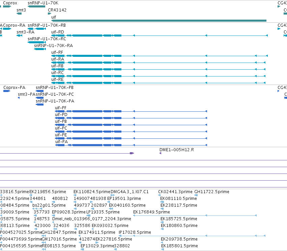The width and height of the screenshot is (287, 251).
Task: Click the EK185801.5prime EST label
Action: [179, 246]
